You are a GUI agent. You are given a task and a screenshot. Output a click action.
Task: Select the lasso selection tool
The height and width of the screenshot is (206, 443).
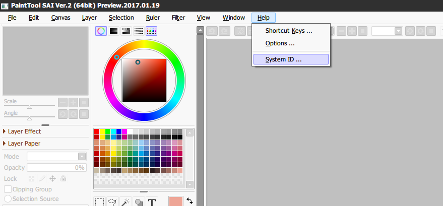113,202
